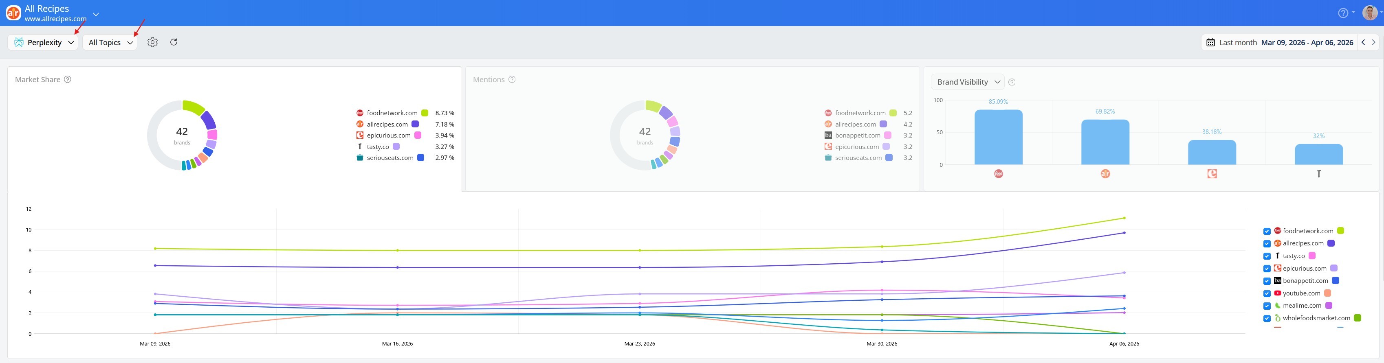Click the 85.09% foodnetwork visibility bar
This screenshot has width=1384, height=363.
click(998, 138)
